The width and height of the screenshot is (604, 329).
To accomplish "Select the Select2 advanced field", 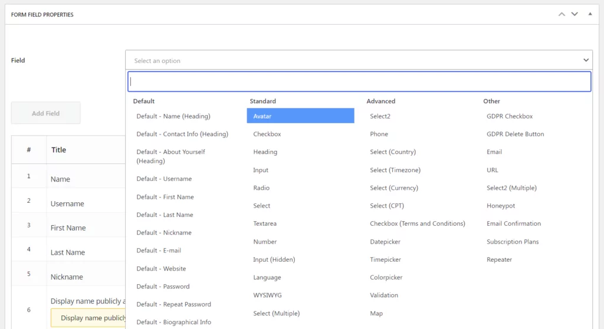I will [x=380, y=116].
